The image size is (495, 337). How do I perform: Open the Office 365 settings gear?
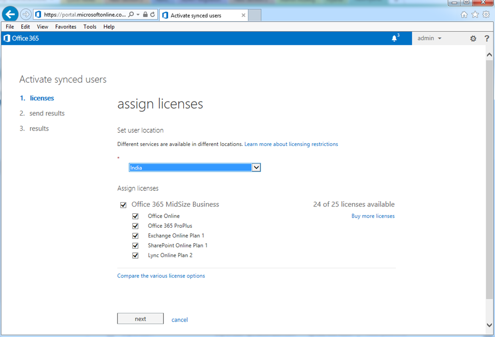[x=473, y=39]
